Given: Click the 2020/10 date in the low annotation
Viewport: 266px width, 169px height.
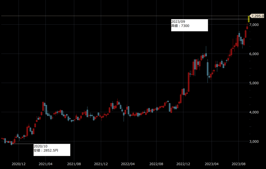Looking at the screenshot, I should 41,146.
